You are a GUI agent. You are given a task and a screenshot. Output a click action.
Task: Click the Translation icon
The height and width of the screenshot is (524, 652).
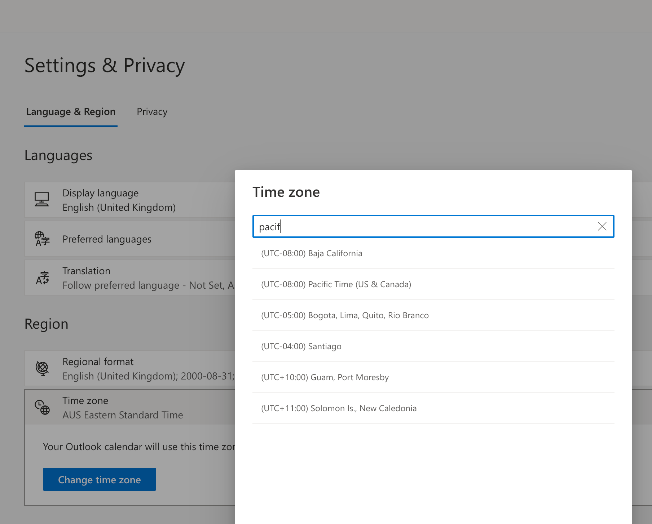[x=42, y=277]
